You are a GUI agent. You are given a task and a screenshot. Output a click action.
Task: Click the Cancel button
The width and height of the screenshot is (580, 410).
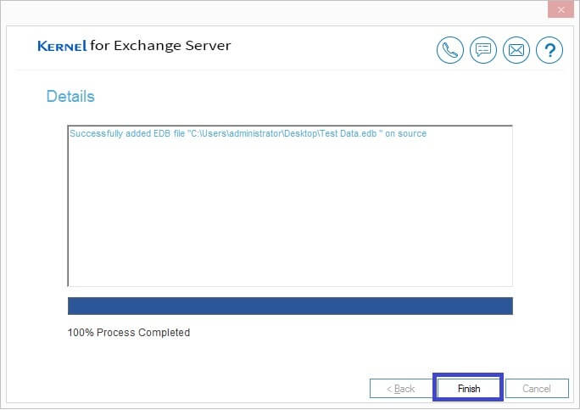(x=537, y=388)
